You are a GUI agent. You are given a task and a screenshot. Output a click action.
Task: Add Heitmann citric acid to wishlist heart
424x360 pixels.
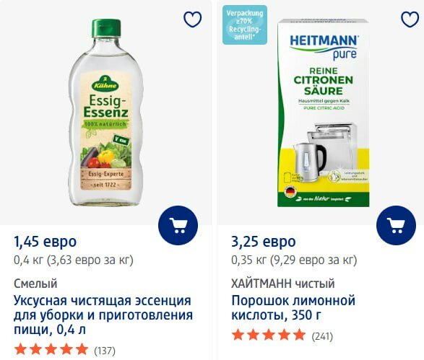pos(410,19)
